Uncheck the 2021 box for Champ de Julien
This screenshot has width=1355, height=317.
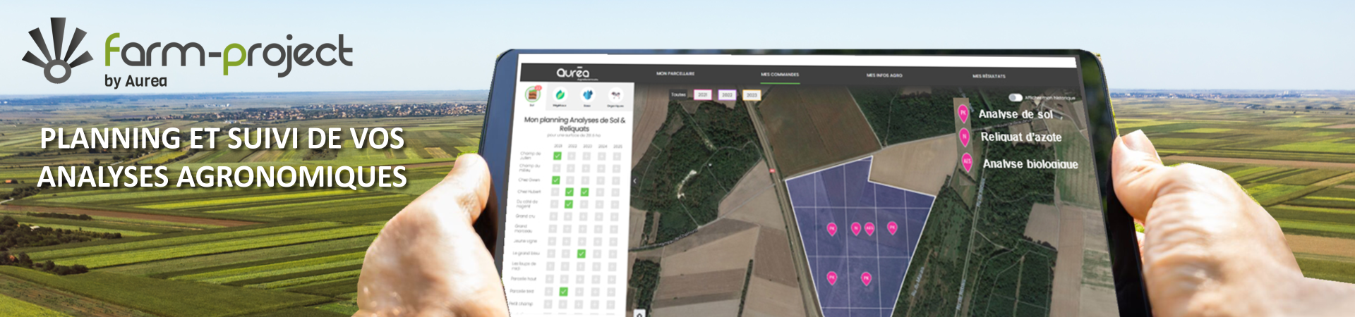(558, 156)
